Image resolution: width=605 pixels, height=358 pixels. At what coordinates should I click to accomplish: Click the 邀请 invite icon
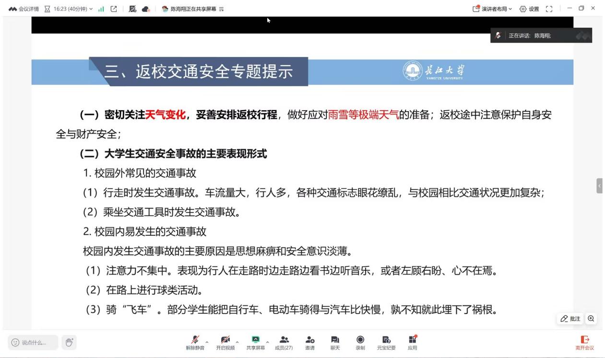click(x=310, y=342)
